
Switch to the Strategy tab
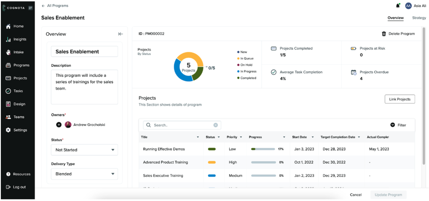[x=419, y=18]
